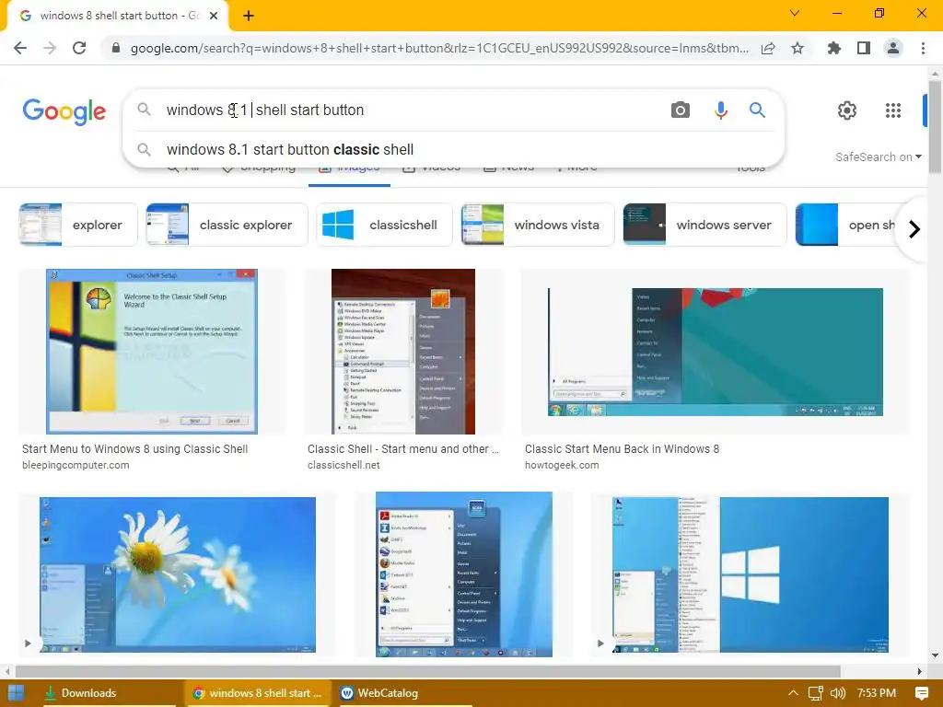Select the windows server filter chip
943x707 pixels.
[x=704, y=225]
